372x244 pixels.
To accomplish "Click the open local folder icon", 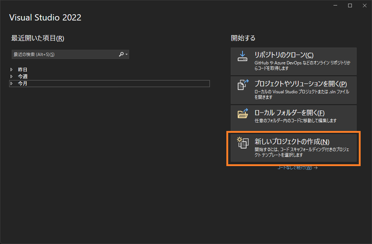I will coord(243,113).
